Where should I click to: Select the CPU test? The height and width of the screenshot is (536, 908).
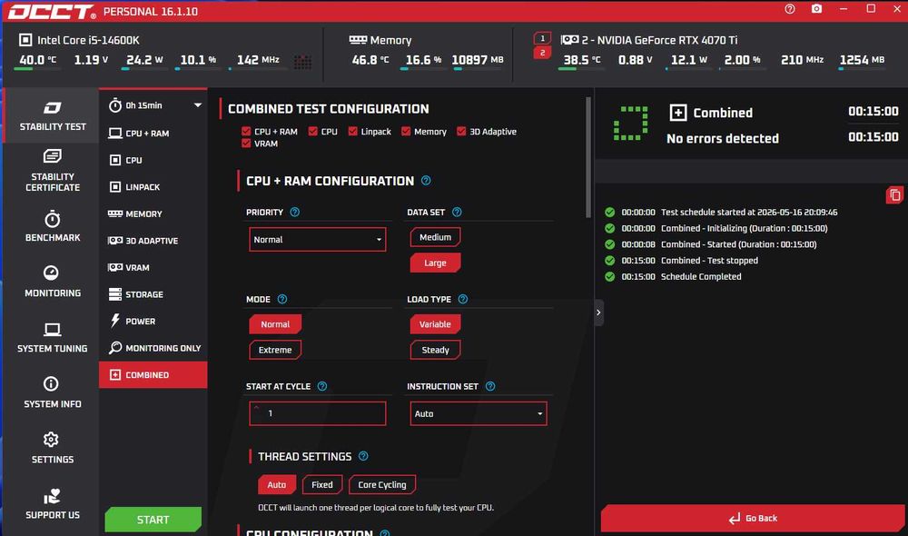[x=153, y=160]
